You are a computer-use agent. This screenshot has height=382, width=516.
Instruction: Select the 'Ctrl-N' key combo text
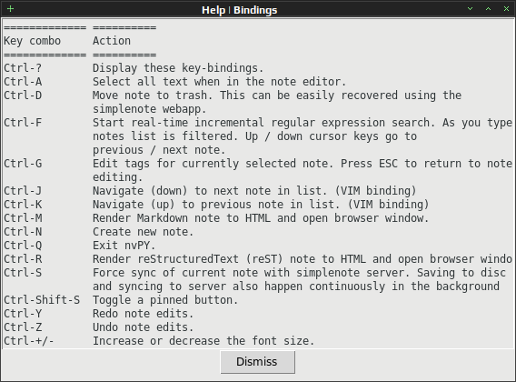pos(23,232)
